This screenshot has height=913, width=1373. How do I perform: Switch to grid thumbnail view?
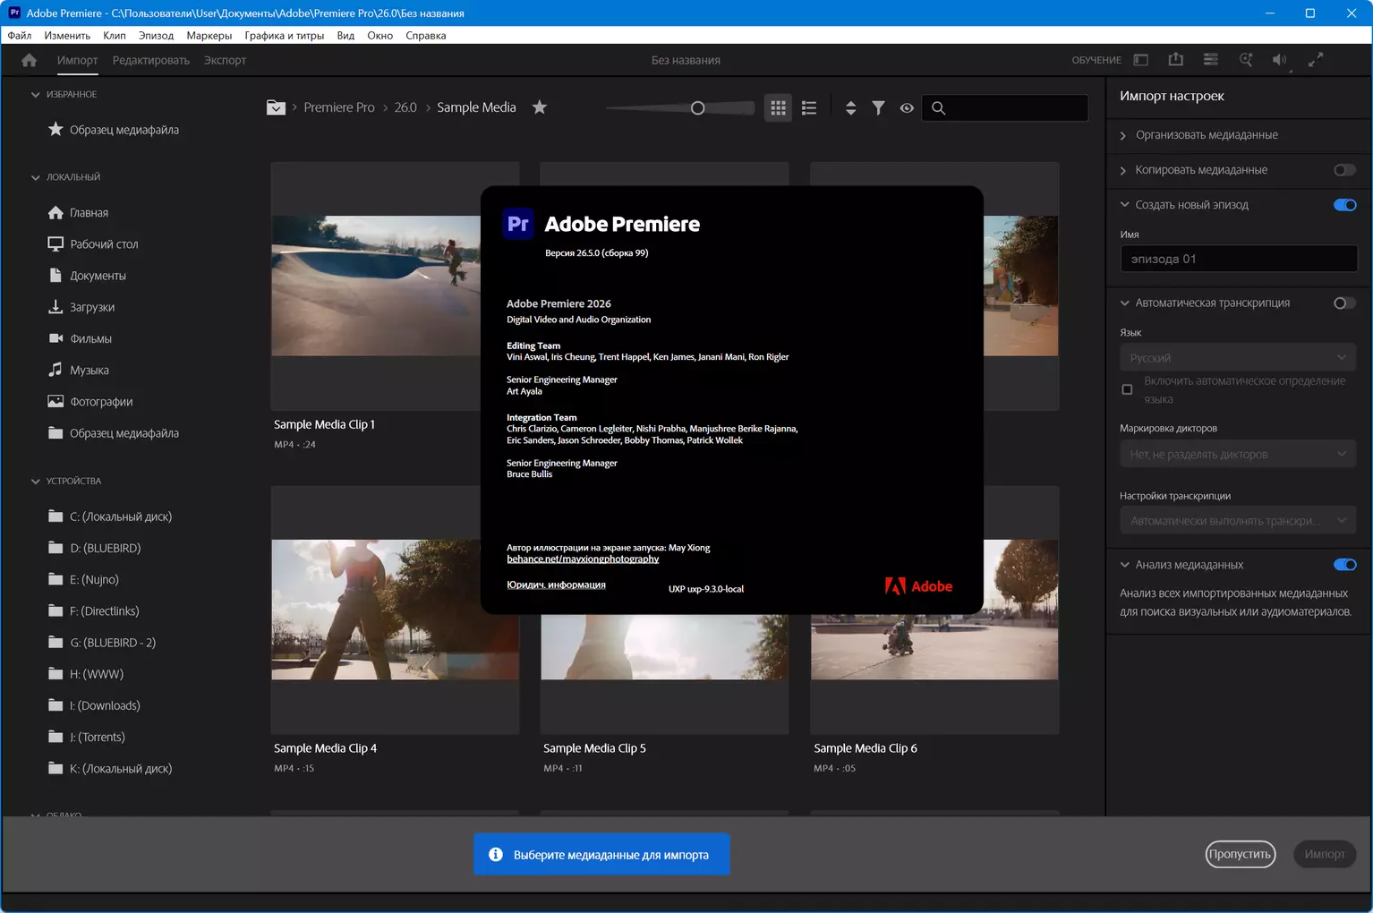(779, 107)
